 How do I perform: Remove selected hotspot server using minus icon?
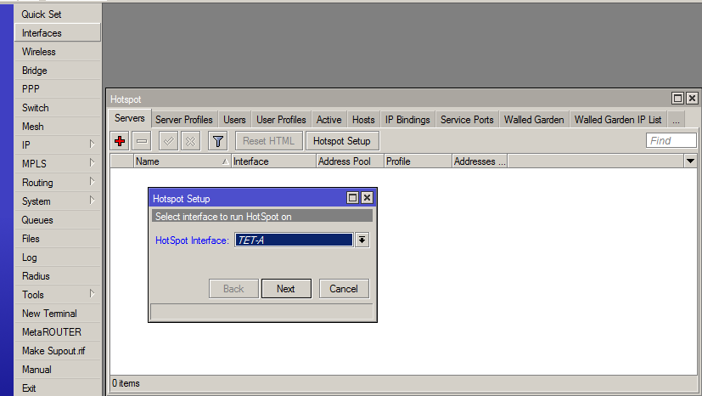[x=142, y=141]
